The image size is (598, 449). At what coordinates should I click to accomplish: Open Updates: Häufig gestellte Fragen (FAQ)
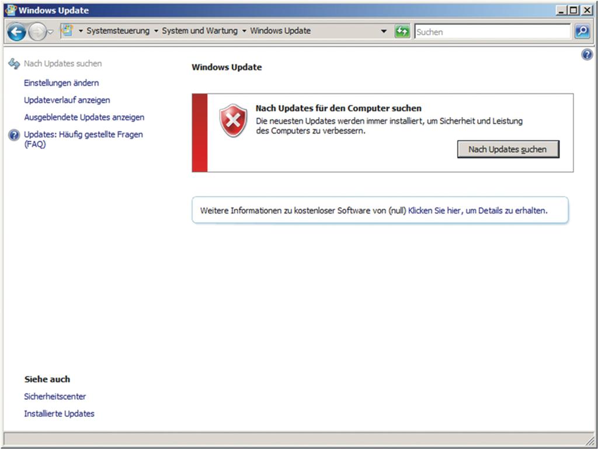(x=84, y=139)
